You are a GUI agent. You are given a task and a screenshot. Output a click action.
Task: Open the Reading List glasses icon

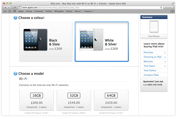click(5, 11)
